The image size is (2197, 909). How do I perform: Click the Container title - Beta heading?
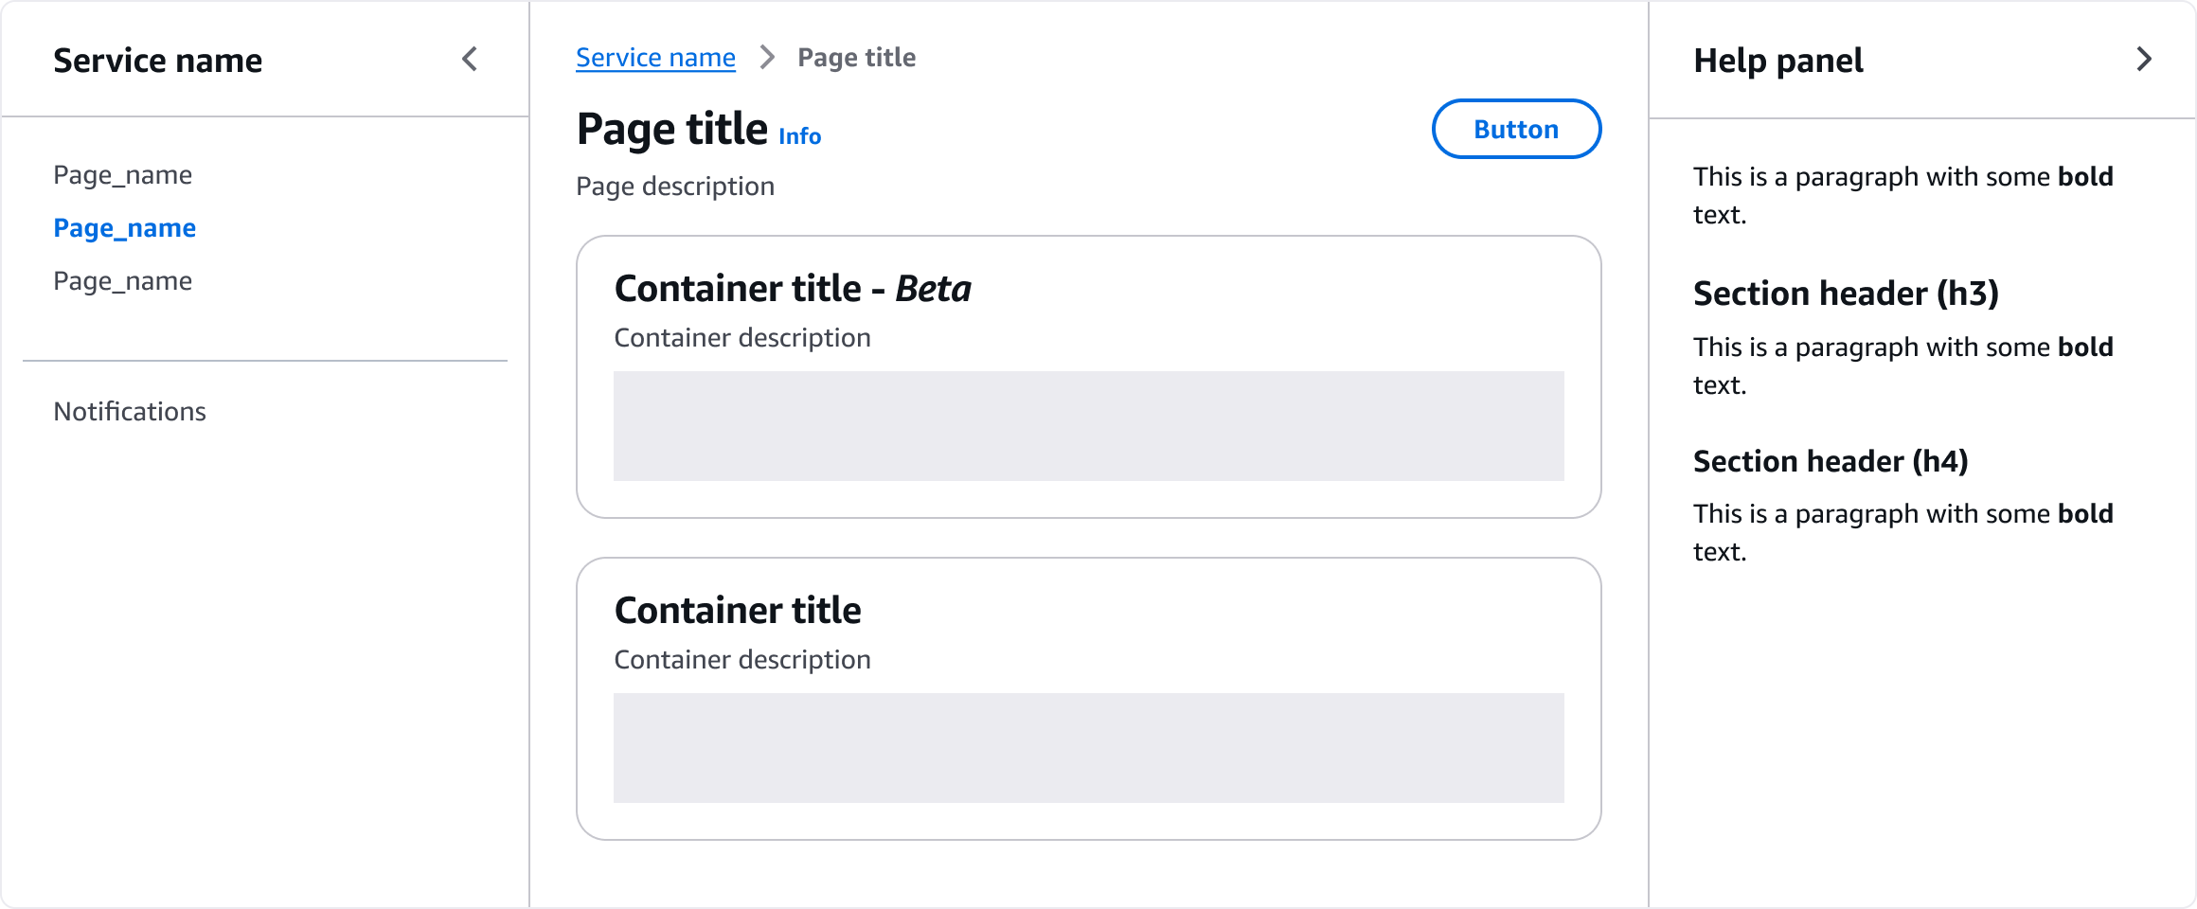tap(793, 289)
